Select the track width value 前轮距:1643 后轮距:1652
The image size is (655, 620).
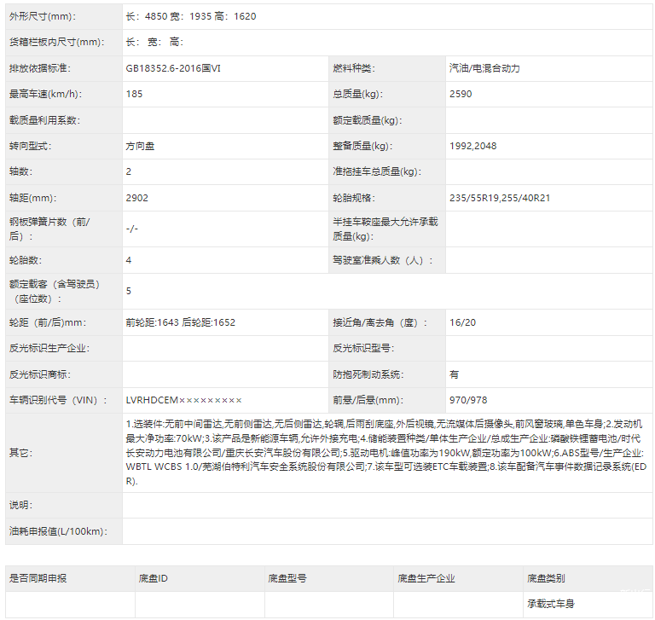point(180,322)
